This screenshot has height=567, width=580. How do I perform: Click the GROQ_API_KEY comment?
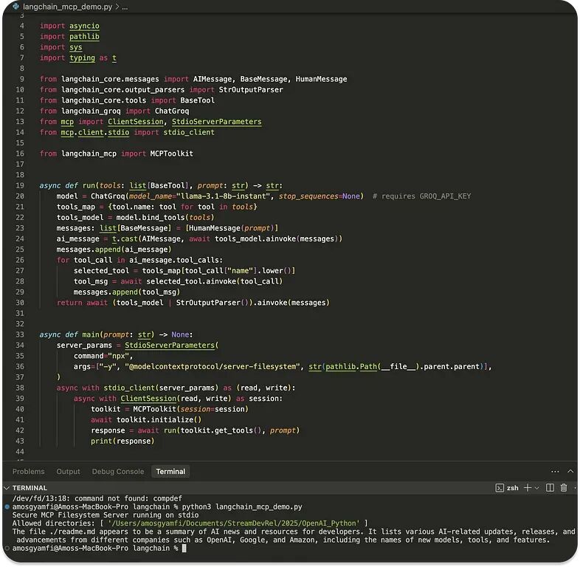point(421,196)
